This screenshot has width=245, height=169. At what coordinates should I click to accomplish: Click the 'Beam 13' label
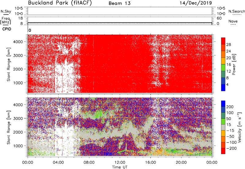119,3
